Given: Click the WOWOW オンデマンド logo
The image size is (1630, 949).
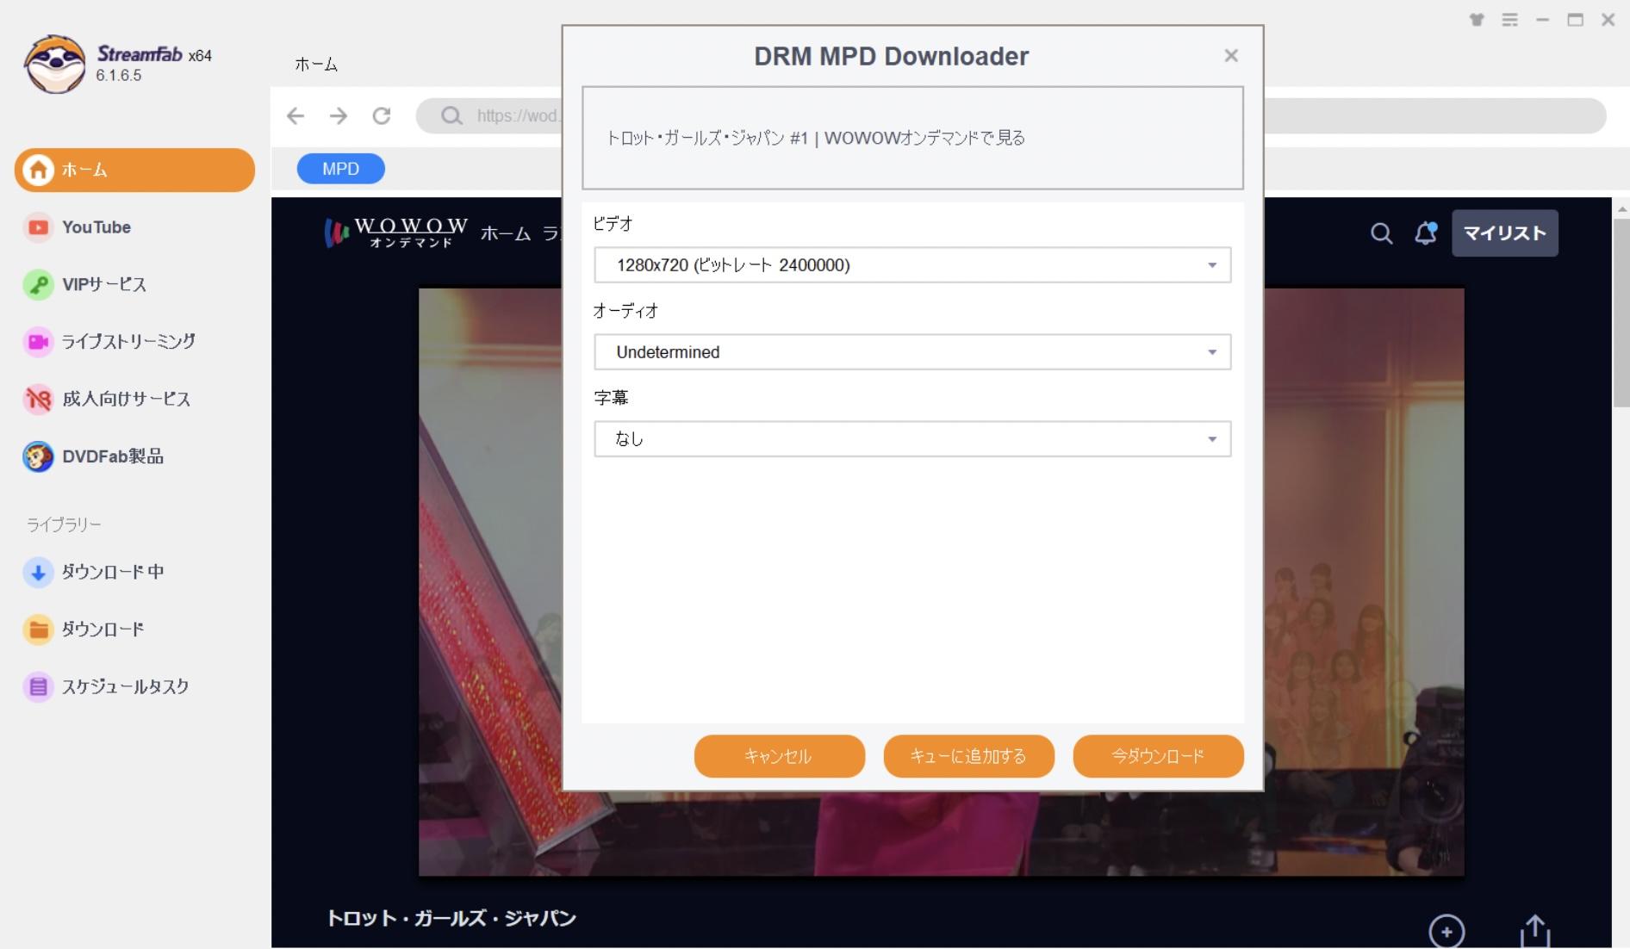Looking at the screenshot, I should [396, 232].
